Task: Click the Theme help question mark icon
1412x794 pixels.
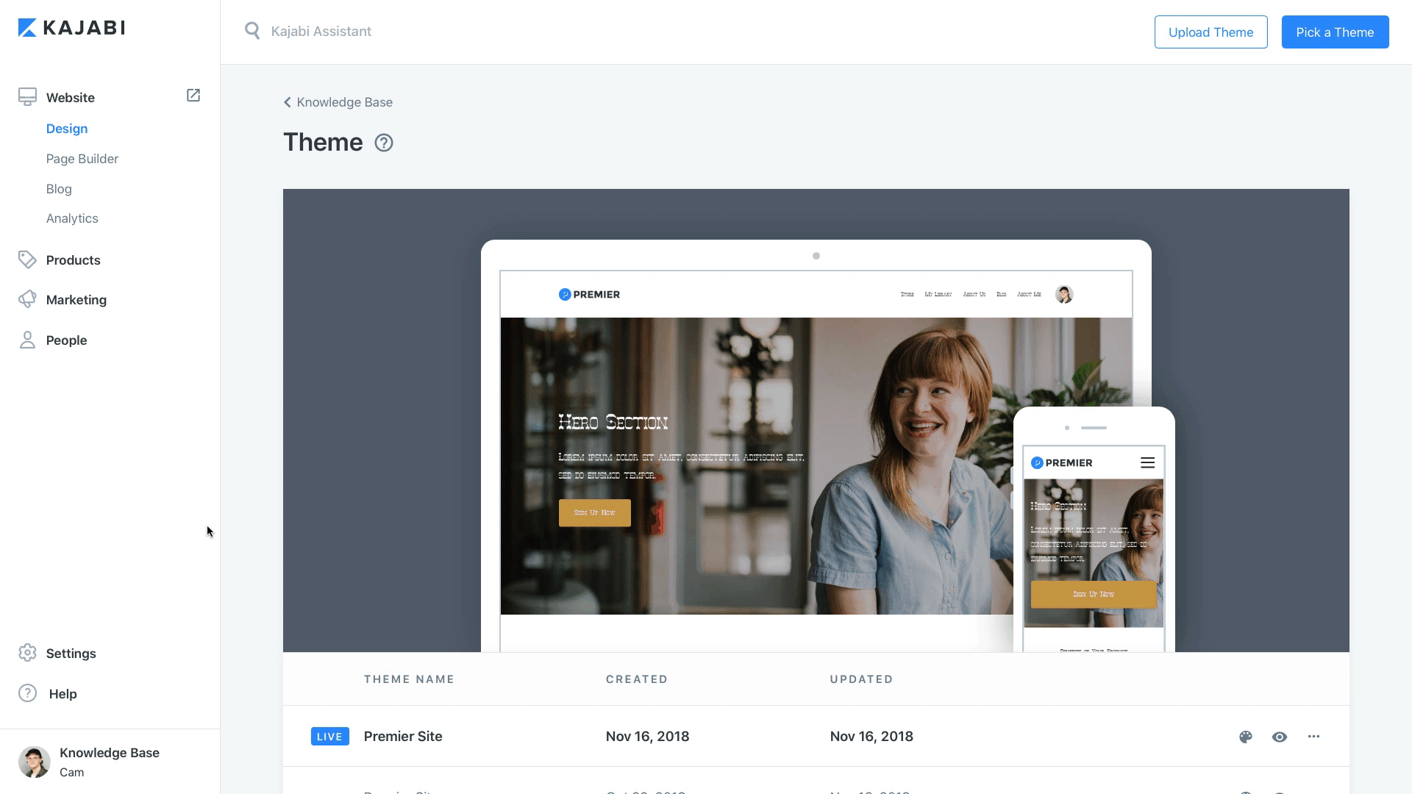Action: click(x=384, y=143)
